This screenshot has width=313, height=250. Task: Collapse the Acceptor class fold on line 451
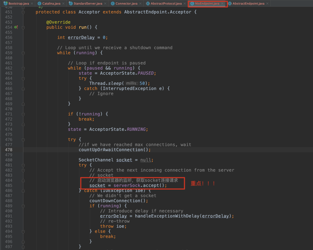point(23,12)
